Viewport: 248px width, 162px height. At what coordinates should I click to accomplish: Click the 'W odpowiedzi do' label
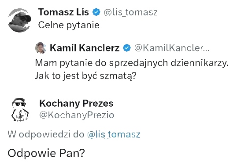pos(46,134)
